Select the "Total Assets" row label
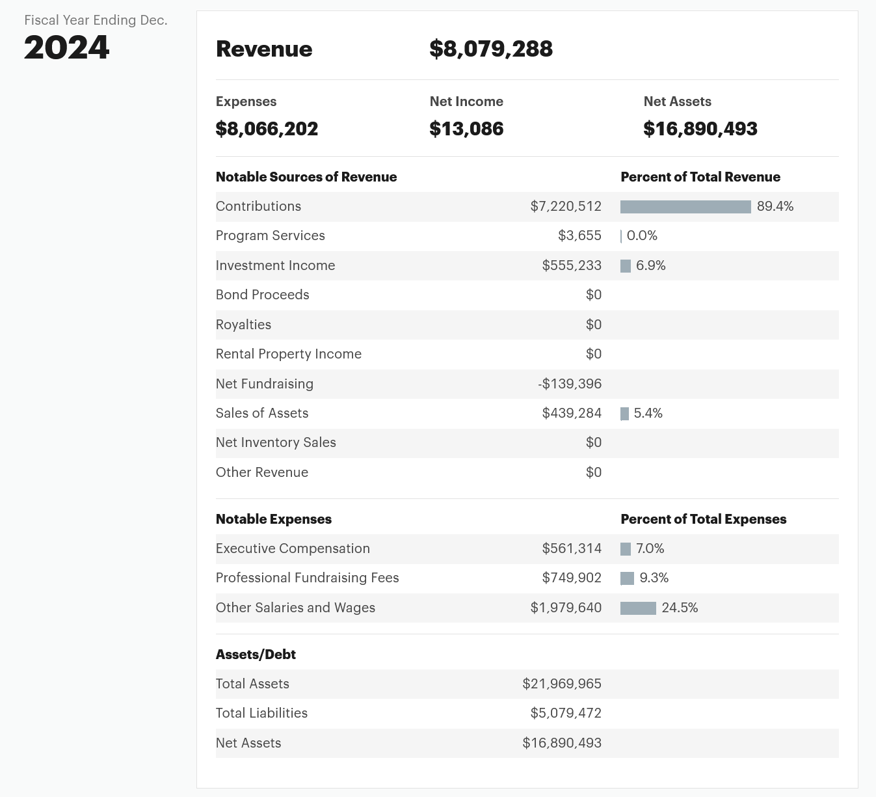Image resolution: width=876 pixels, height=797 pixels. (252, 684)
